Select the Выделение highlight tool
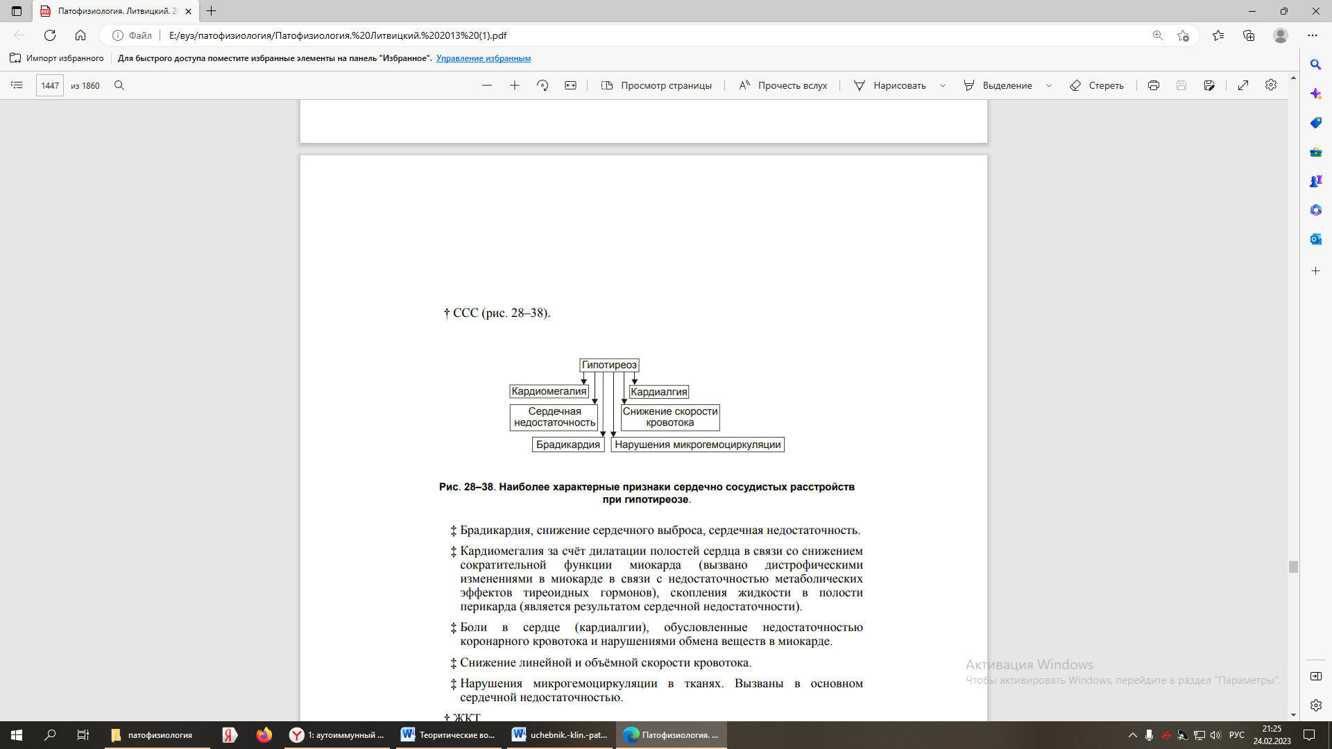The width and height of the screenshot is (1332, 749). 998,85
